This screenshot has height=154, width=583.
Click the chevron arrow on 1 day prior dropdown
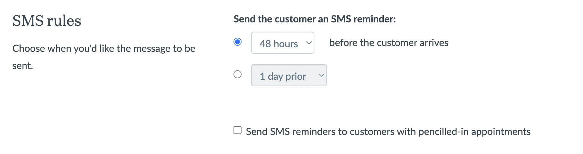[321, 75]
